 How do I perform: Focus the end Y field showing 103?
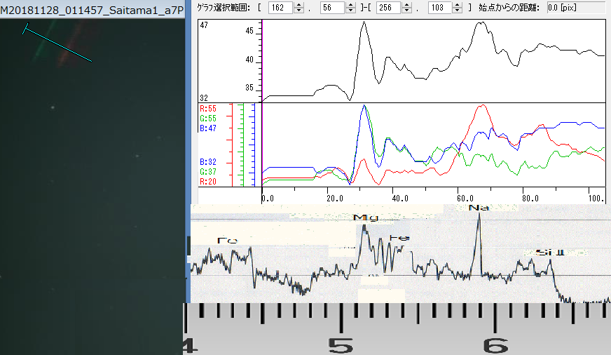pos(440,8)
